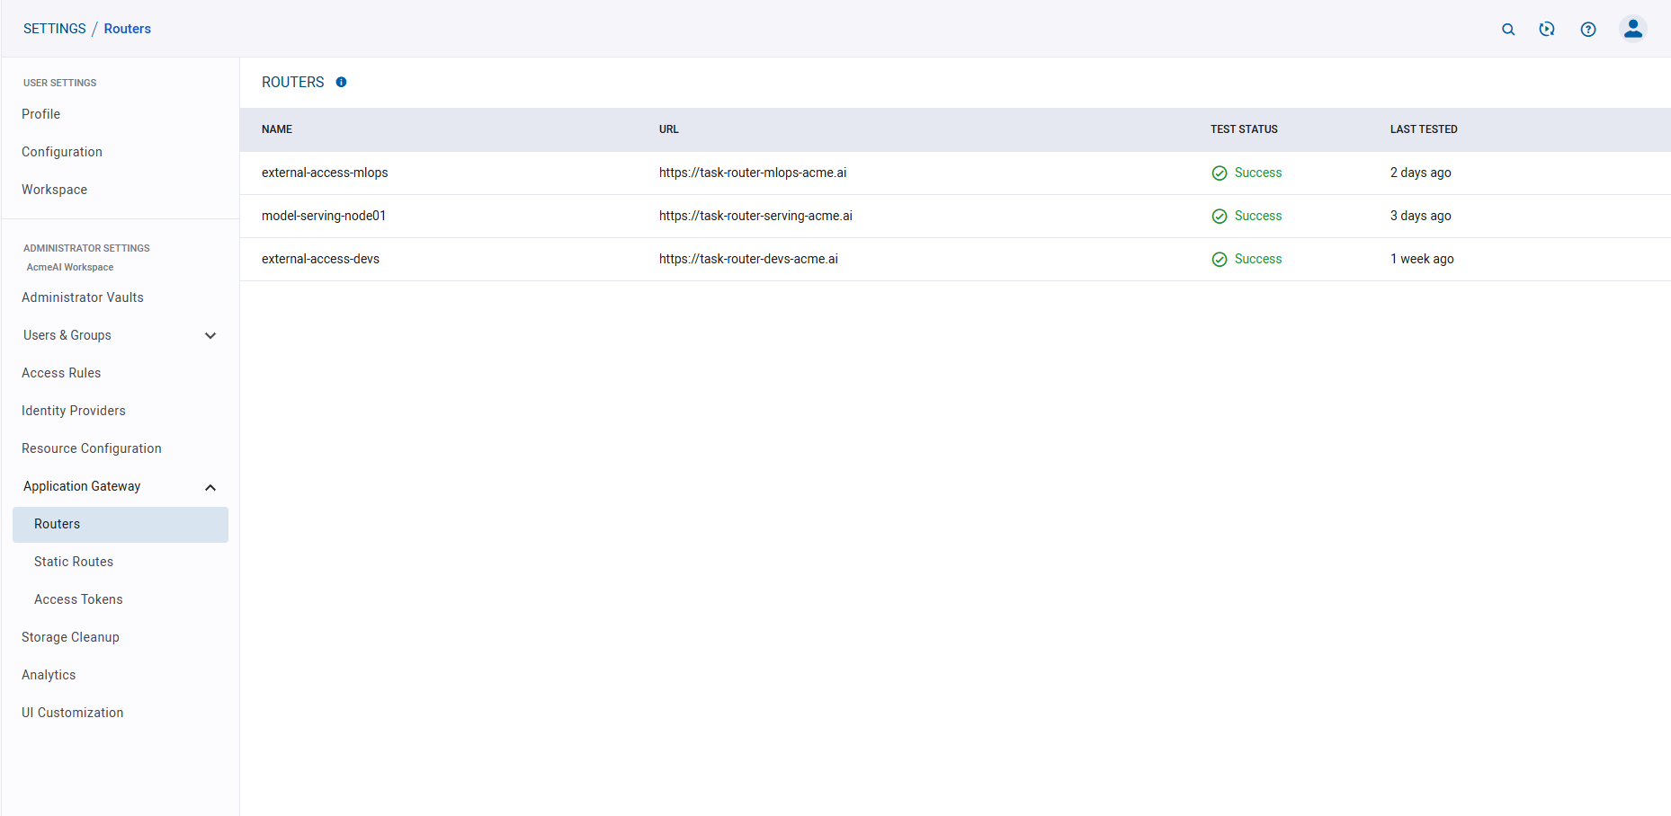Expand the Users & Groups chevron
1671x816 pixels.
210,335
